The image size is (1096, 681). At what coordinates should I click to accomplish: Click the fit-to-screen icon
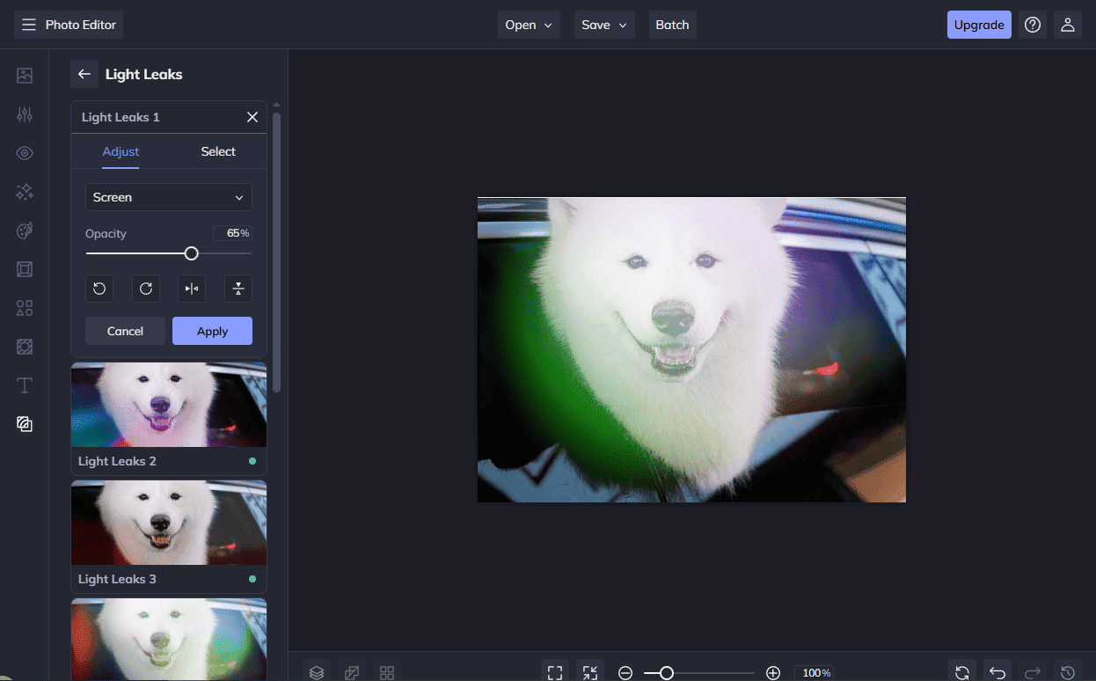(x=555, y=671)
